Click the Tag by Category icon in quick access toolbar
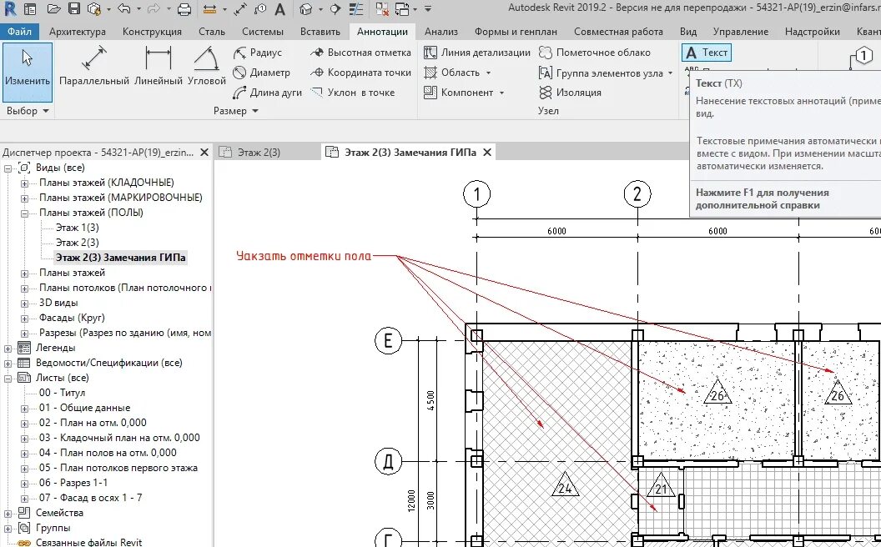 point(260,9)
